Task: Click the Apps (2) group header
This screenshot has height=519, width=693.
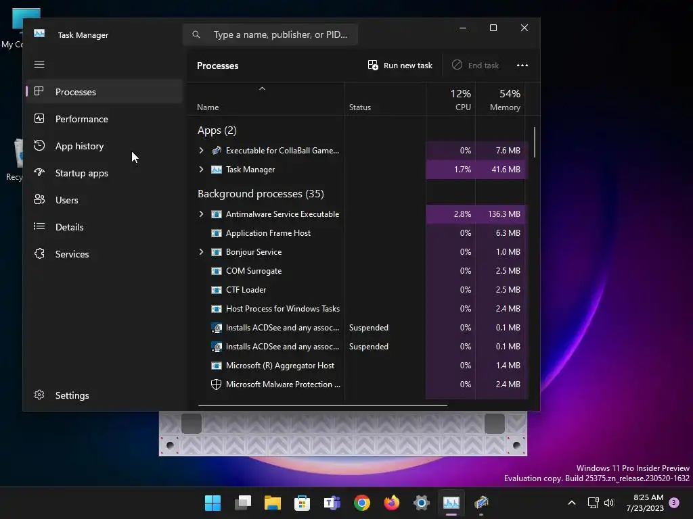Action: (217, 130)
